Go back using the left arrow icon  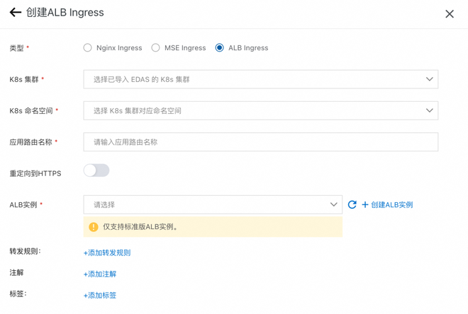click(x=15, y=12)
